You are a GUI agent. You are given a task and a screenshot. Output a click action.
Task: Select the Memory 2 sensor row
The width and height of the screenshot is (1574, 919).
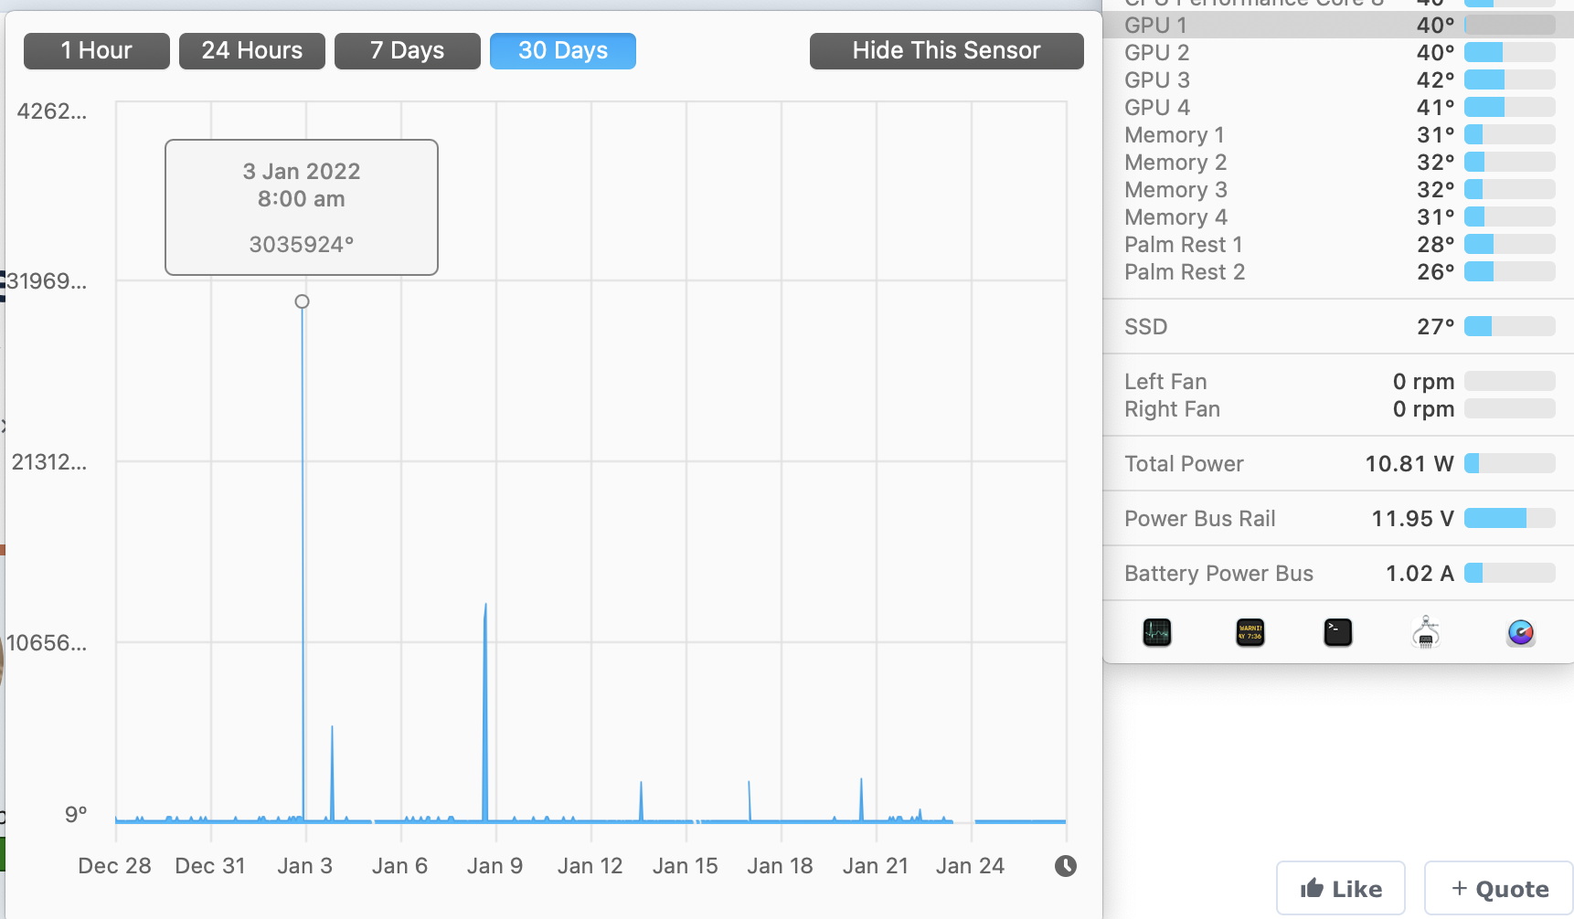[x=1338, y=162]
